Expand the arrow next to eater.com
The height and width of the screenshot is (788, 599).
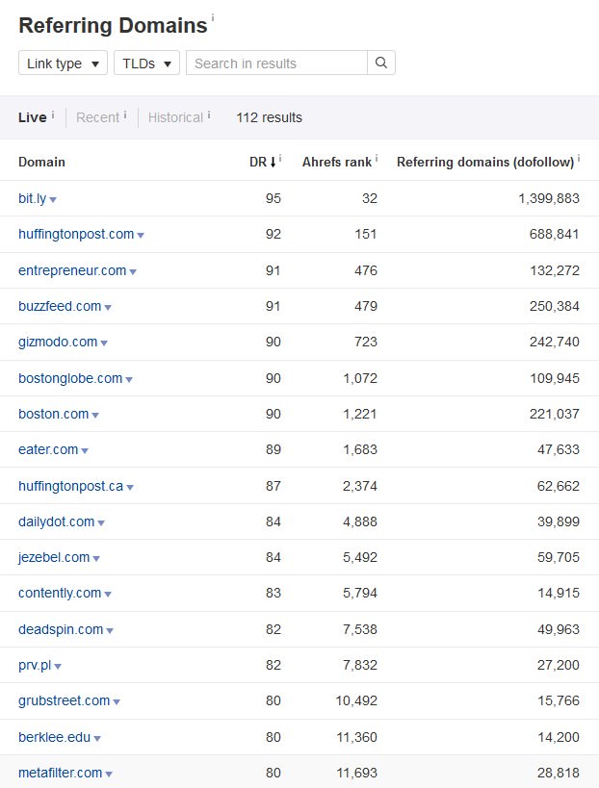click(x=85, y=451)
